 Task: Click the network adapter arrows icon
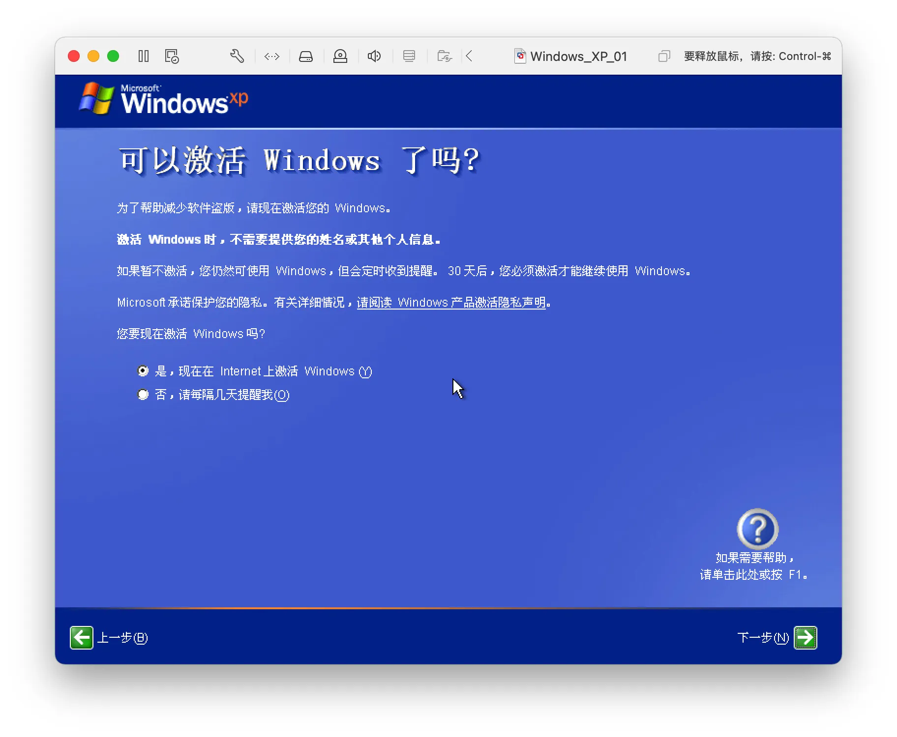272,57
